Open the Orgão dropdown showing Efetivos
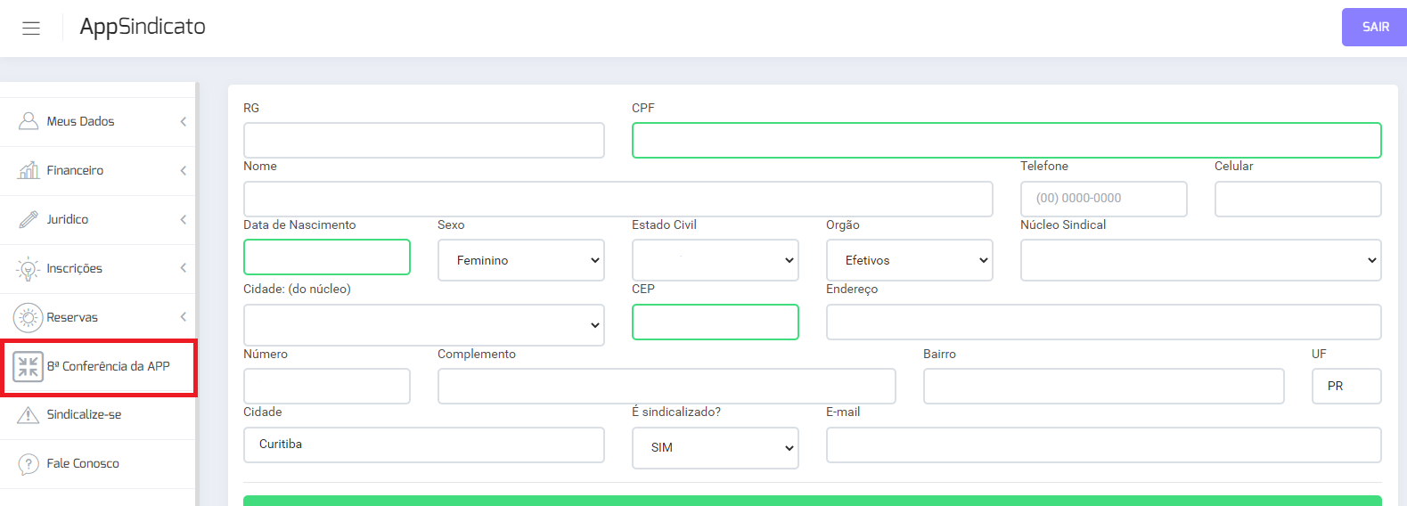1407x506 pixels. coord(909,260)
